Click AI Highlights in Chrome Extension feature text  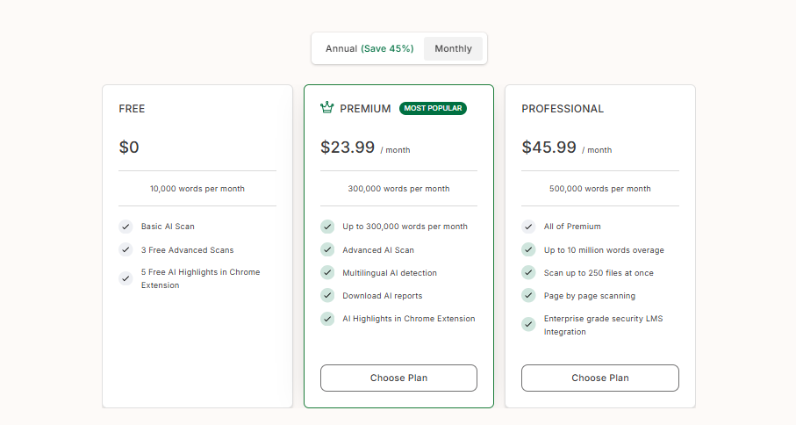tap(409, 319)
